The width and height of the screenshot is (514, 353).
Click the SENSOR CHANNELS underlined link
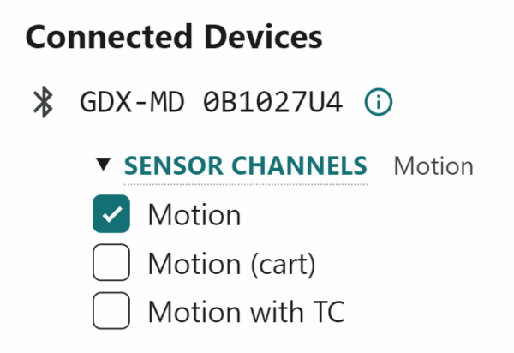click(245, 165)
